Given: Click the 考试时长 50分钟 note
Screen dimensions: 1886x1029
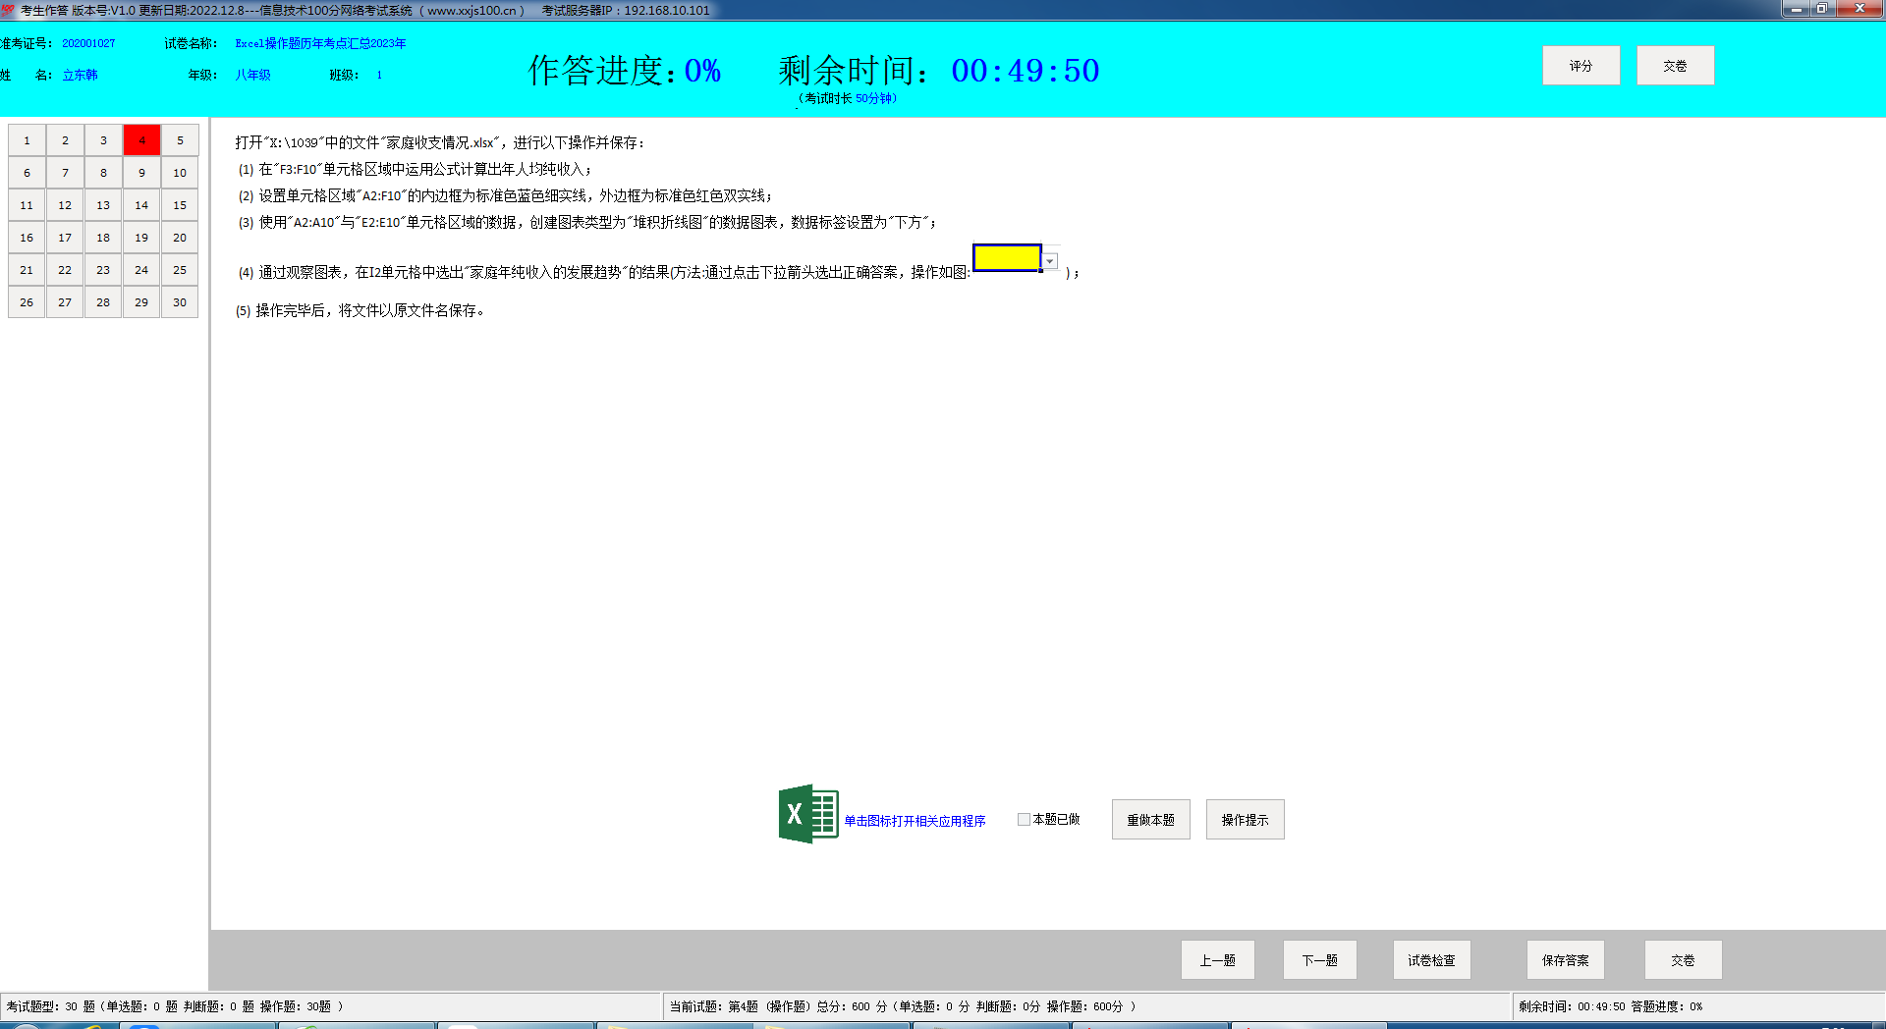Looking at the screenshot, I should [847, 98].
